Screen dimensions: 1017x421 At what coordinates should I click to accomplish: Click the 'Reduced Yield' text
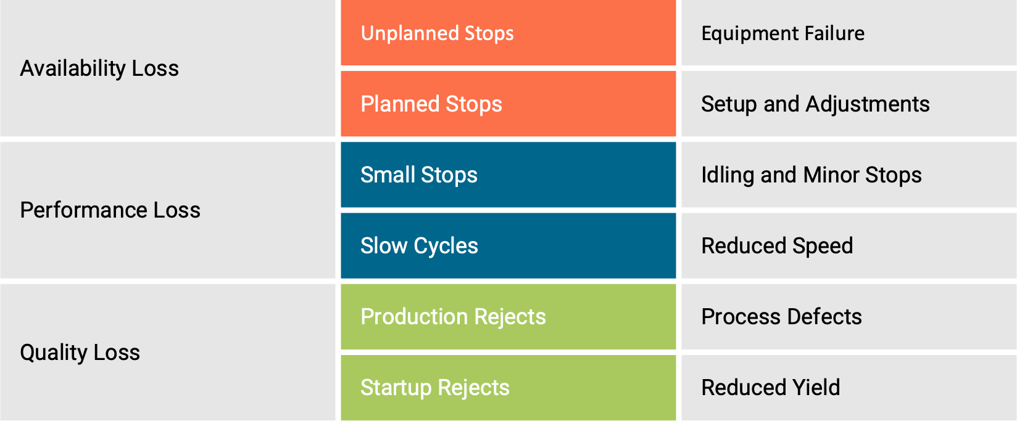[x=771, y=388]
